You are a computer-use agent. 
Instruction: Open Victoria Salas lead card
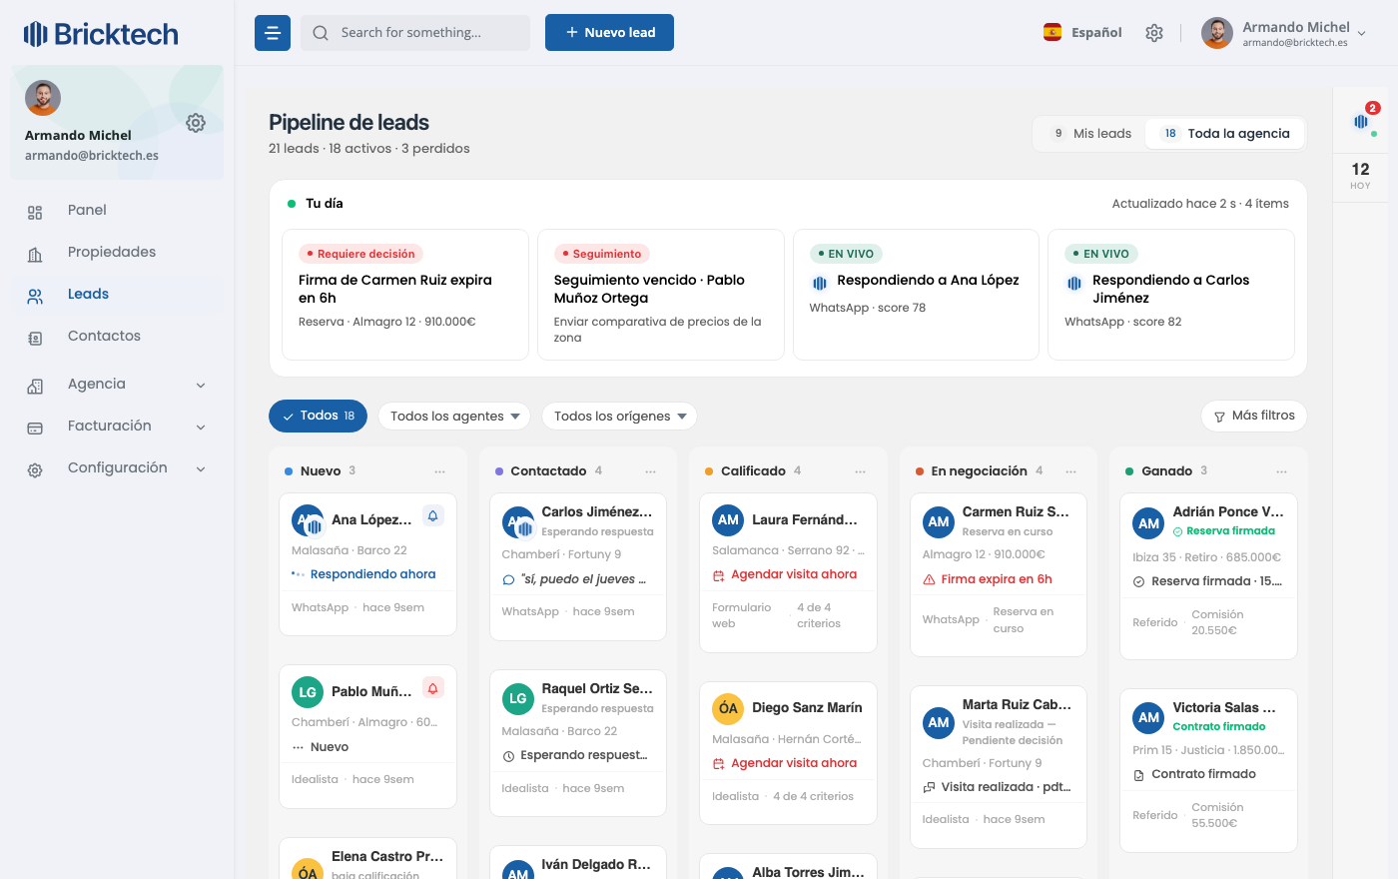click(1209, 770)
